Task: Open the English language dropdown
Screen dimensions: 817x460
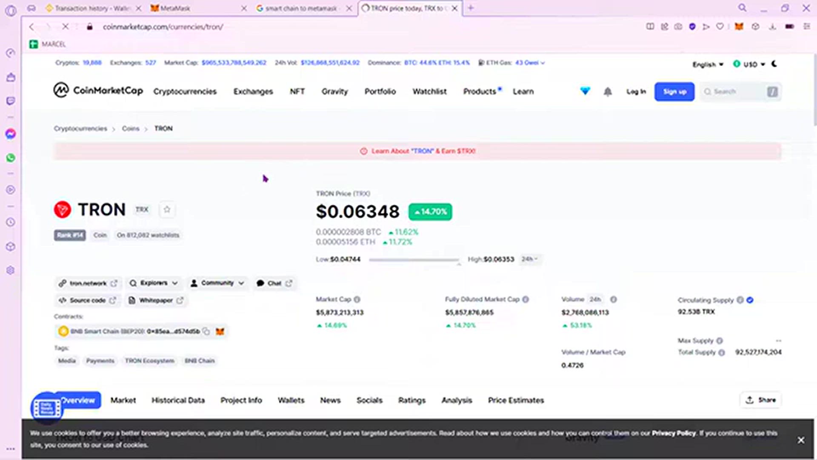Action: click(x=708, y=64)
